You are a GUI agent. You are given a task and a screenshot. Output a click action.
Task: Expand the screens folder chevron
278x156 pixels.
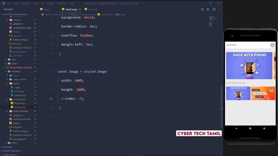tap(7, 20)
